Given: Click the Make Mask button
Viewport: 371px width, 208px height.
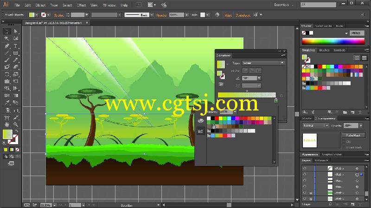Looking at the screenshot, I should point(353,135).
